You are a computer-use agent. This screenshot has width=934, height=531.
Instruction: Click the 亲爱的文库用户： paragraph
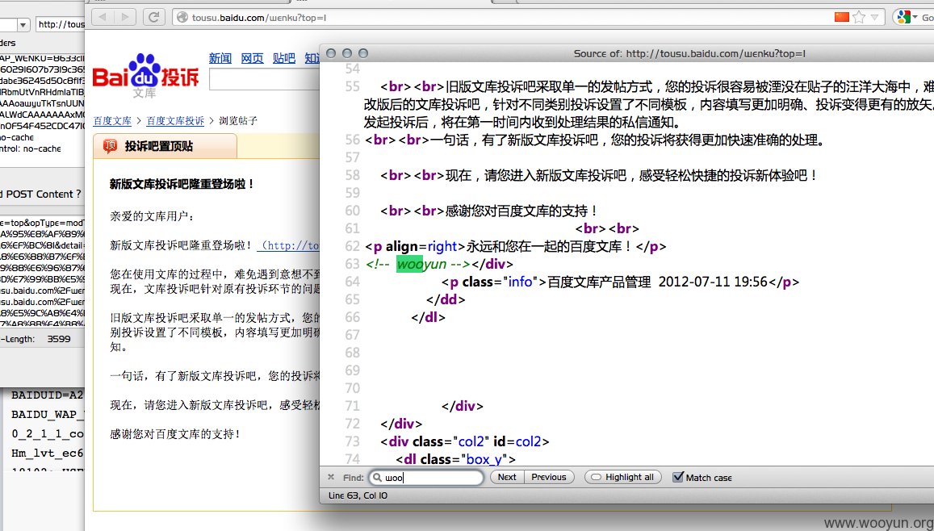152,216
